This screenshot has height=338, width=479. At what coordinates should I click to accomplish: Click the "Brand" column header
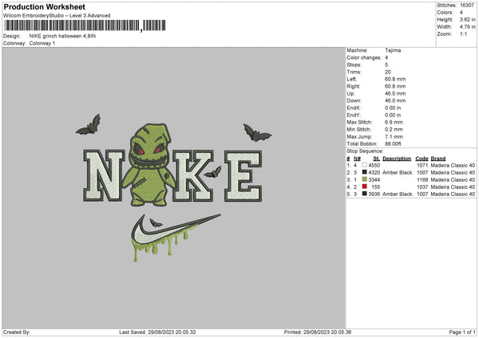438,159
